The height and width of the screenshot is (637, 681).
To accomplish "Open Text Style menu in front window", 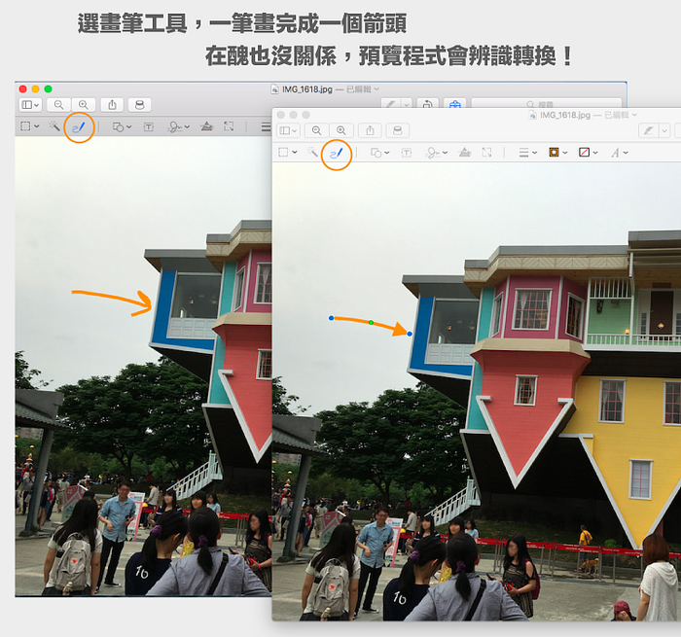I will [620, 153].
